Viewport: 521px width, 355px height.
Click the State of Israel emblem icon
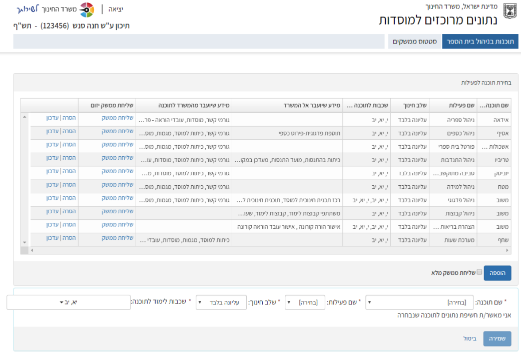click(509, 12)
